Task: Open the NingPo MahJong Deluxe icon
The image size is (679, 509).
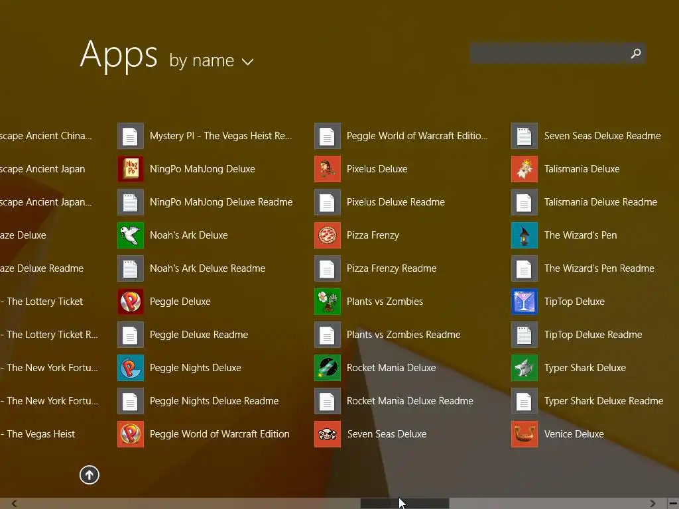Action: [x=131, y=169]
